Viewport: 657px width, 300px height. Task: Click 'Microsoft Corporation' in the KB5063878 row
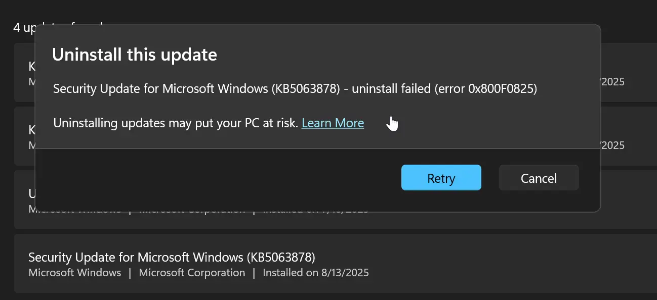(x=192, y=273)
